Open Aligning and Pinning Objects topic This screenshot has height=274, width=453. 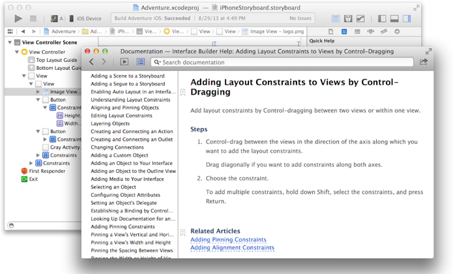(x=124, y=108)
